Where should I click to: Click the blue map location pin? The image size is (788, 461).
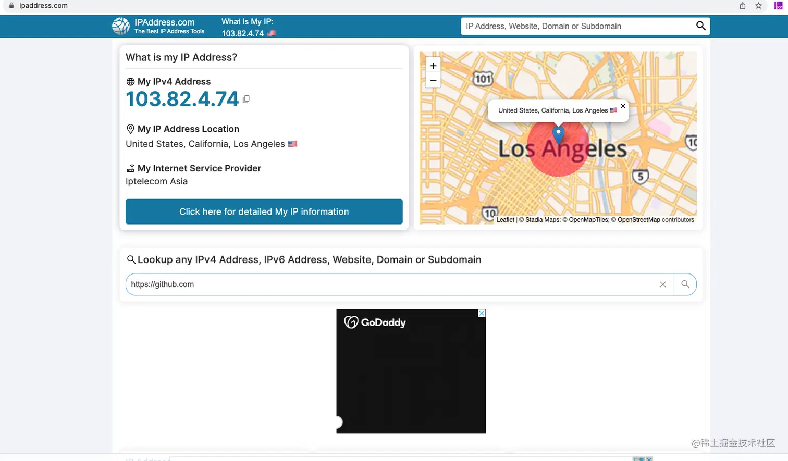point(558,134)
